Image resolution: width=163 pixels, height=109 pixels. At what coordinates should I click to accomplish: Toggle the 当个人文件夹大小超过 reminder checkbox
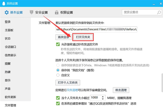coord(58,98)
